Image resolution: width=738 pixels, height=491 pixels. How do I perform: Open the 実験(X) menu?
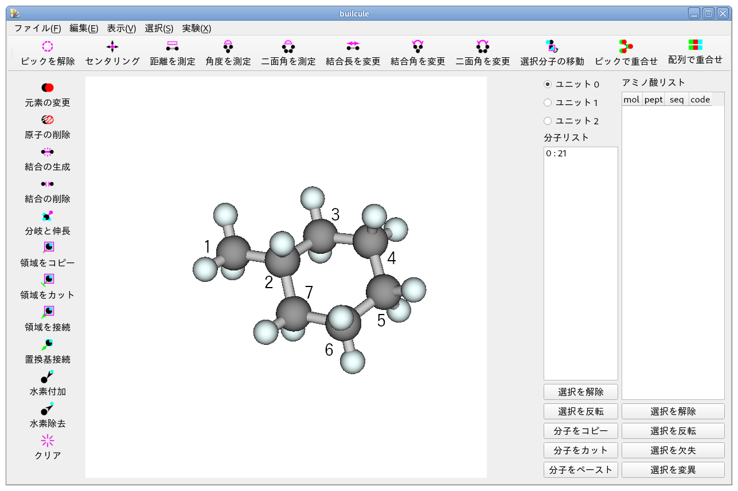click(197, 28)
